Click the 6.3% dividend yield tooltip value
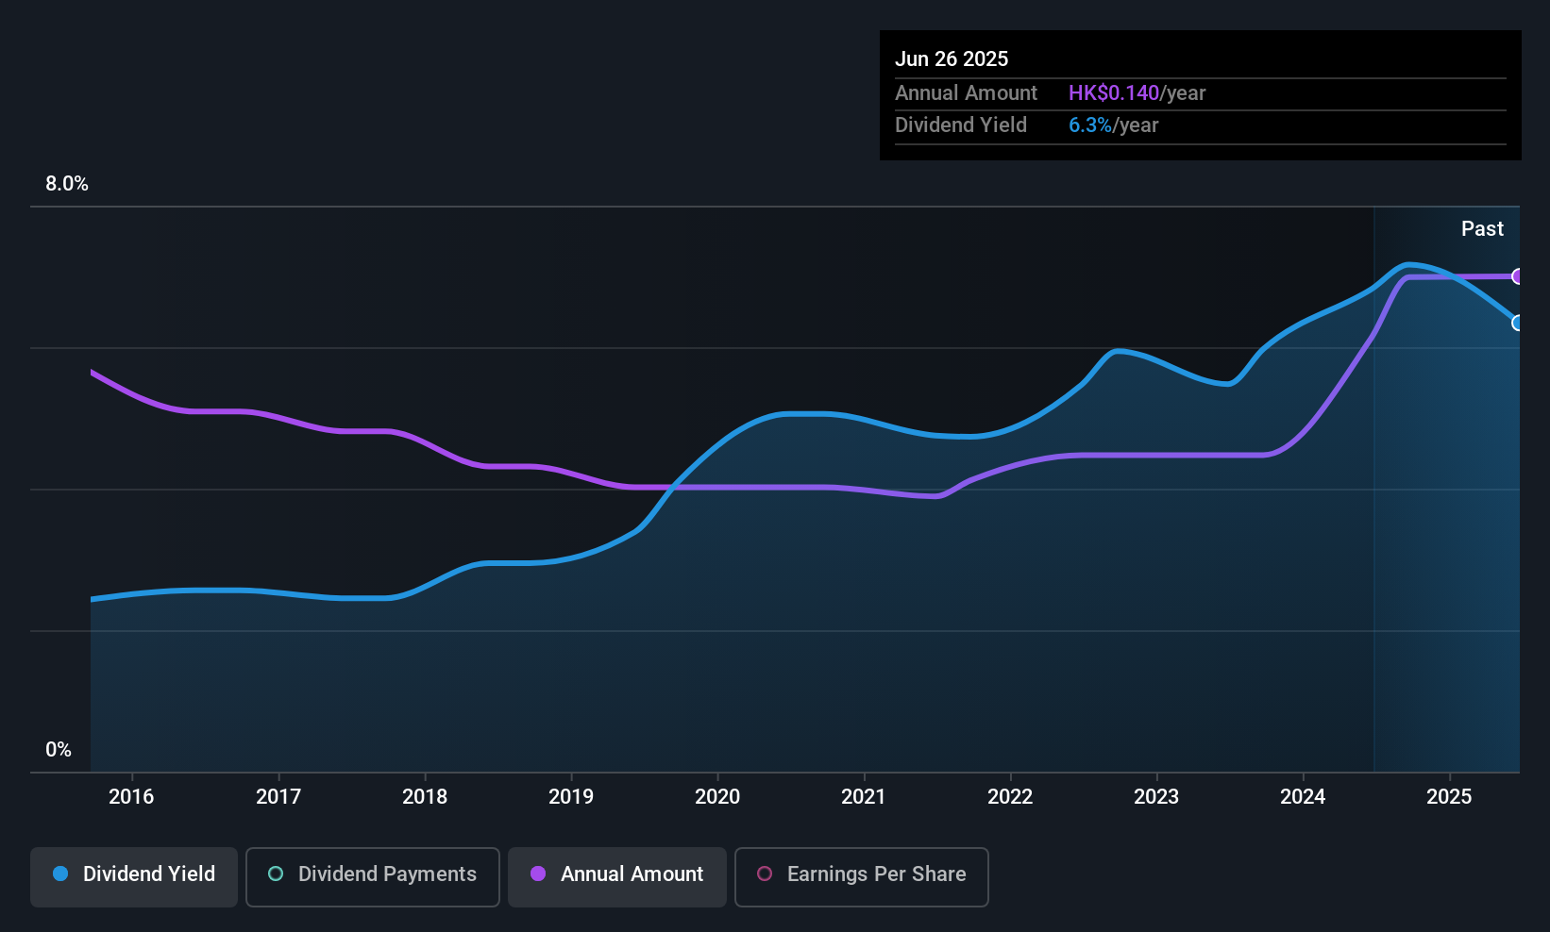 1090,125
